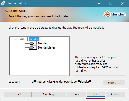
Task: Click the Blender logo in the banner
Action: point(114,14)
